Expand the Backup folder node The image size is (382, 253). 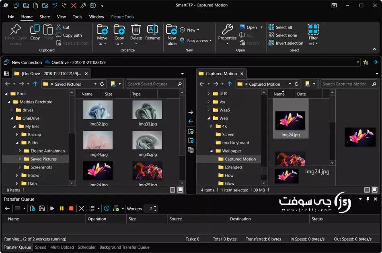17,134
